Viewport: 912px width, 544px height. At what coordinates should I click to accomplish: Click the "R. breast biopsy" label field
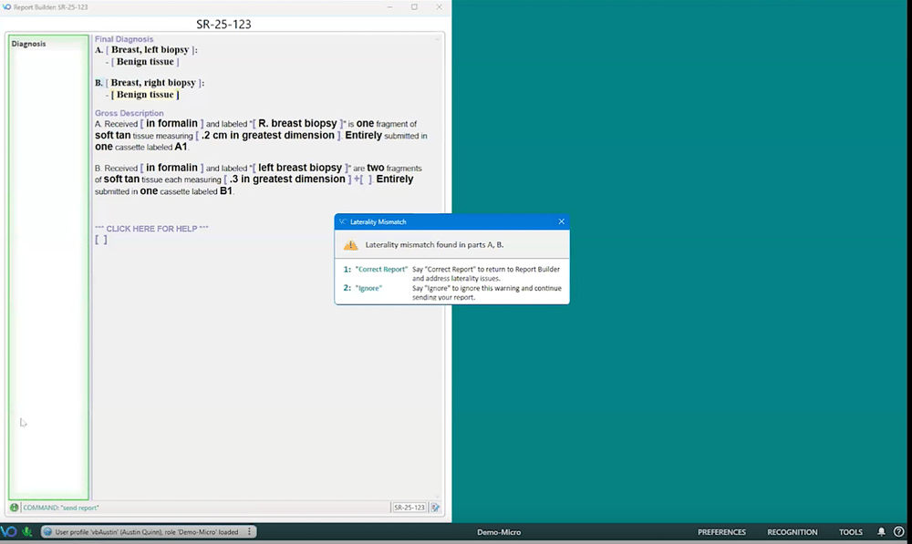(x=297, y=124)
